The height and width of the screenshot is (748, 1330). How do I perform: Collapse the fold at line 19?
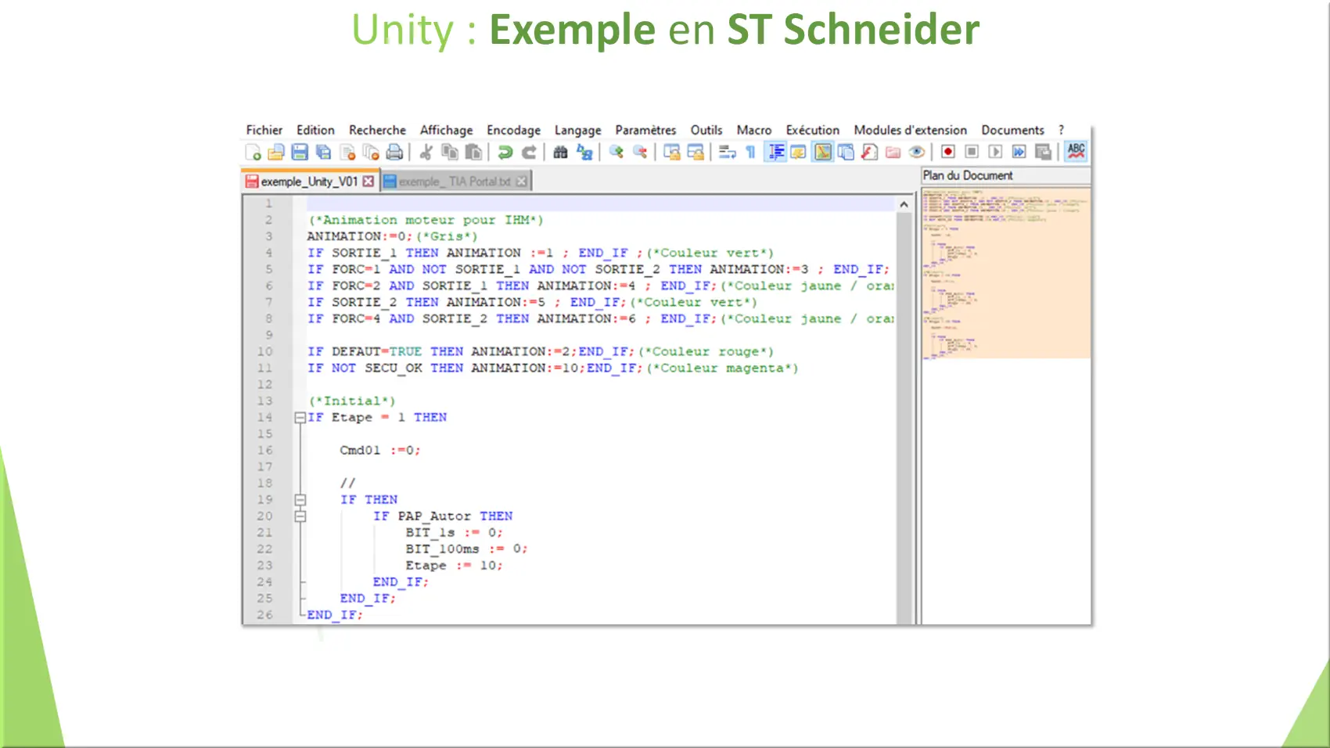(300, 500)
